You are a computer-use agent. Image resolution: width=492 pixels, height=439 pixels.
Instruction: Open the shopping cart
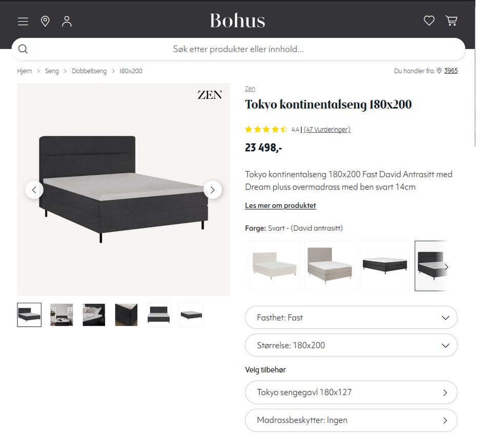pyautogui.click(x=452, y=20)
